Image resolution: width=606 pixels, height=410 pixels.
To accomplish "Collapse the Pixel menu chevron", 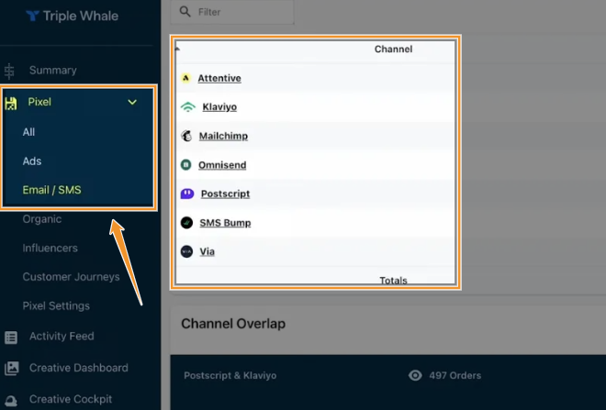I will 132,103.
